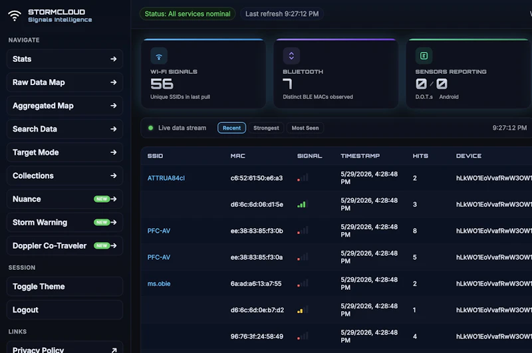
Task: Click the MAC column header
Action: 237,156
